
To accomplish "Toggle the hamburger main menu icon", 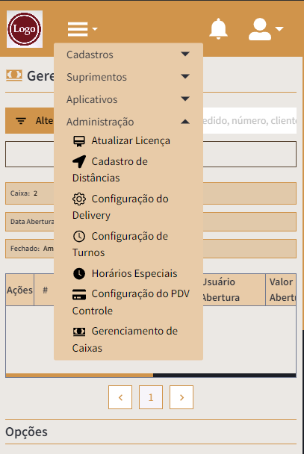I will point(82,29).
